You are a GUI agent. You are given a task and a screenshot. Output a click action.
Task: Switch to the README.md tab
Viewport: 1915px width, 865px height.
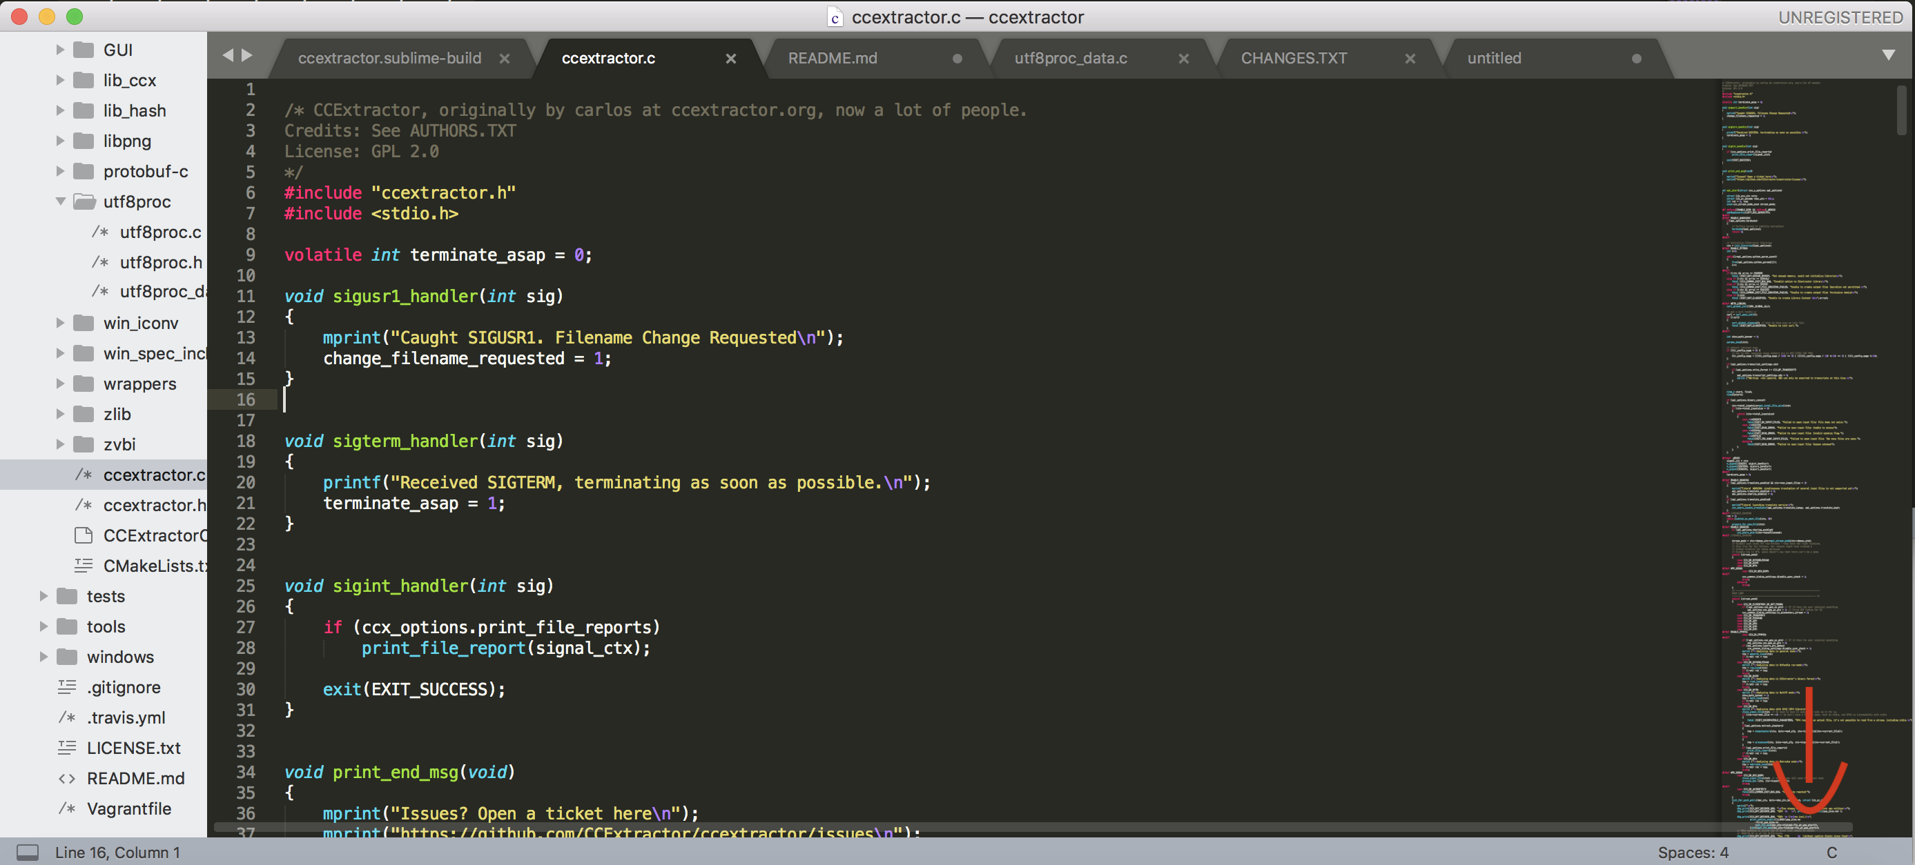(x=833, y=58)
